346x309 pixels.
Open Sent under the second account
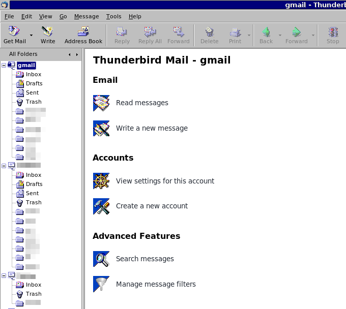click(x=32, y=193)
